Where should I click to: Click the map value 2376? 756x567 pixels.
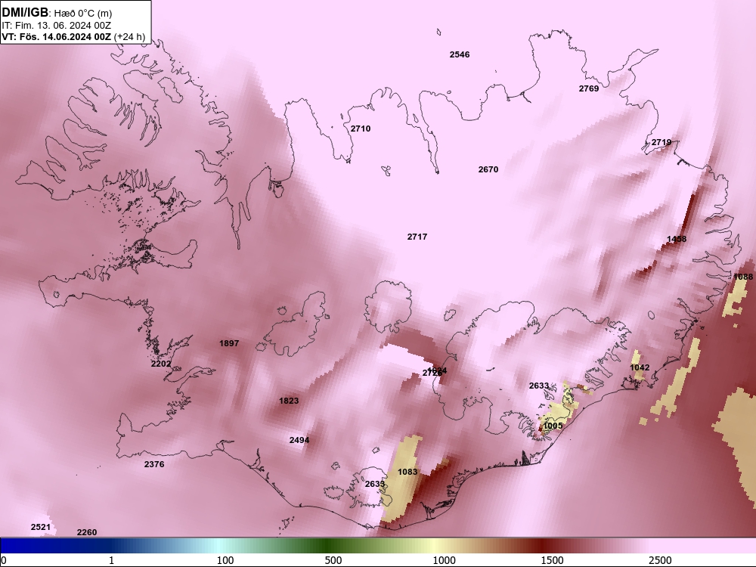pyautogui.click(x=154, y=464)
